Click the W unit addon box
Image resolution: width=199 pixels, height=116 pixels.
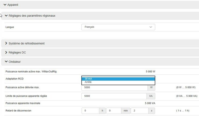point(151,88)
